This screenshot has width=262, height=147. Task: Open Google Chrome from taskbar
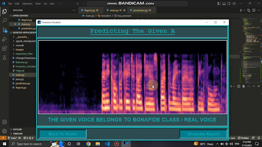click(88, 144)
